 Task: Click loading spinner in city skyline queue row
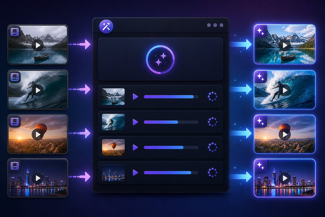(212, 173)
